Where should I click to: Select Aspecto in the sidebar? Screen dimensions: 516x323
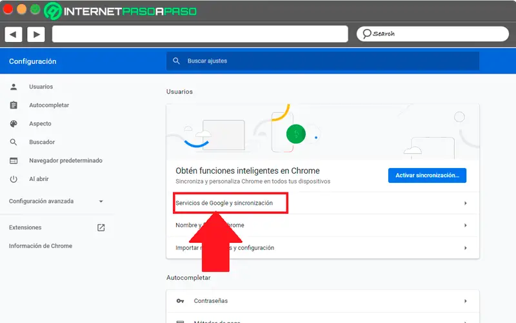[x=40, y=123]
